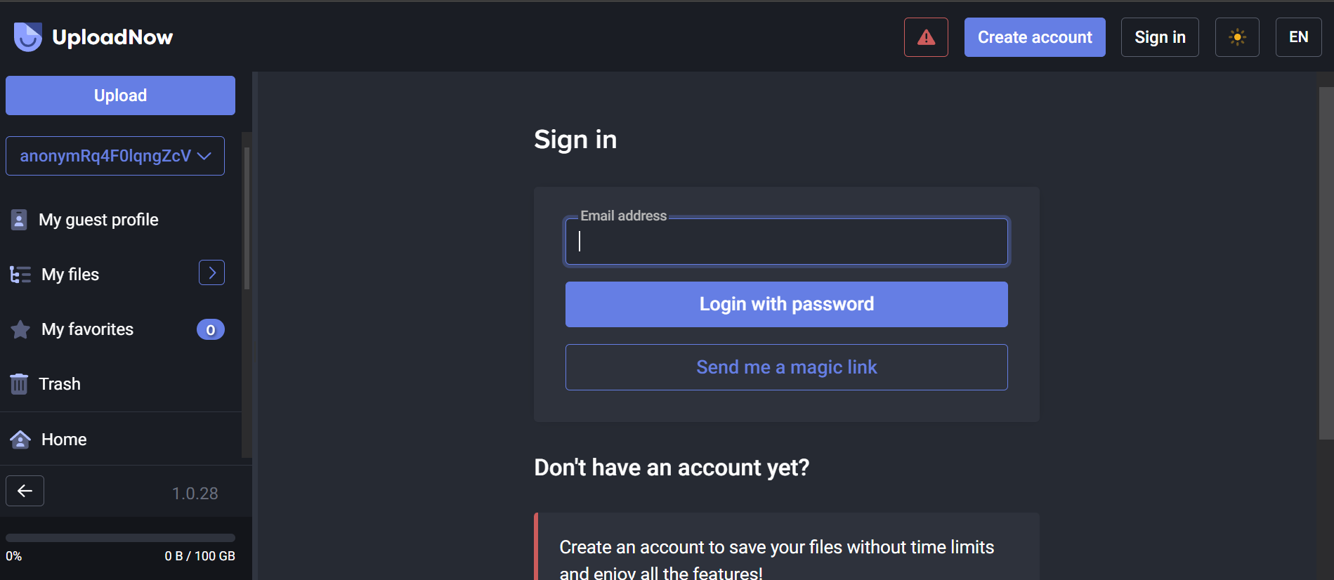Click the UploadNow logo icon
The width and height of the screenshot is (1334, 580).
28,37
